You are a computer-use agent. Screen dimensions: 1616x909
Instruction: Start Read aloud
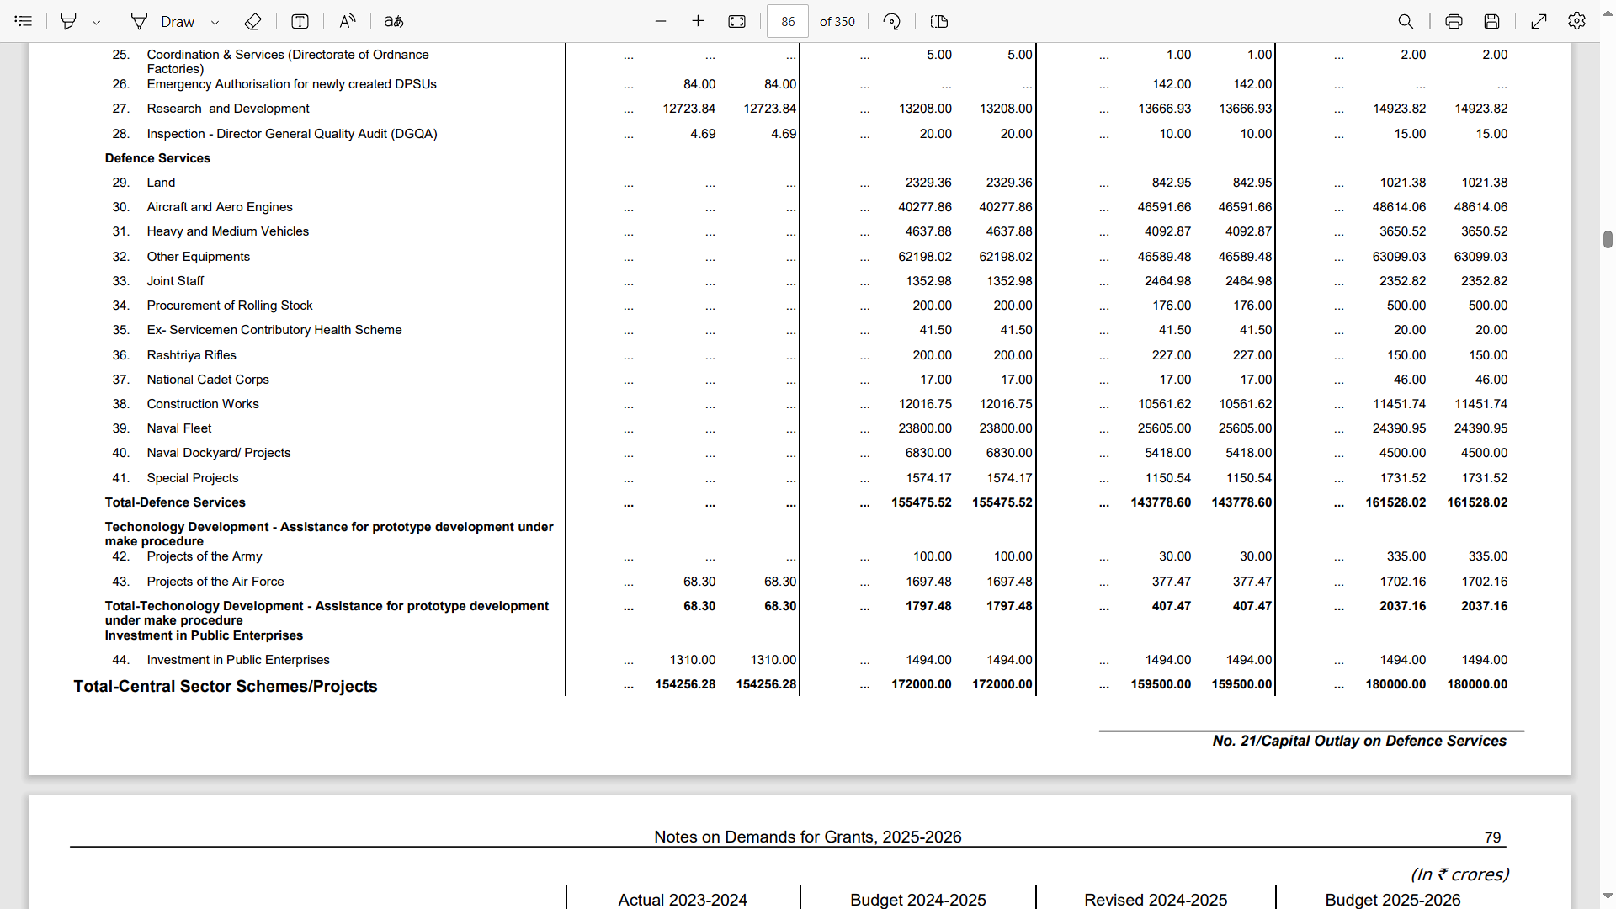point(347,21)
